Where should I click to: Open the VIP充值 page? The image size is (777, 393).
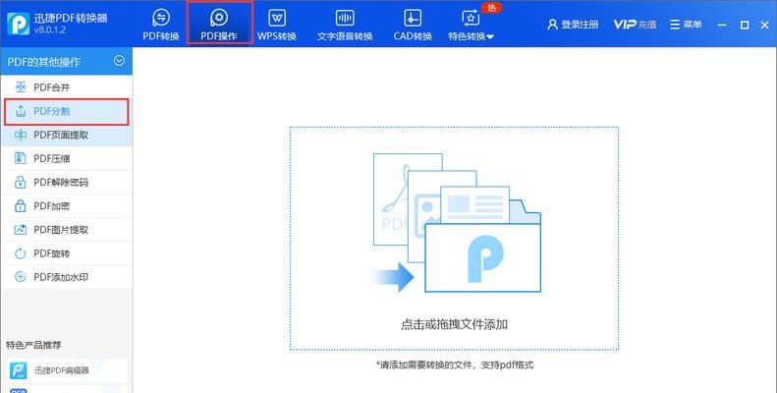[x=635, y=25]
